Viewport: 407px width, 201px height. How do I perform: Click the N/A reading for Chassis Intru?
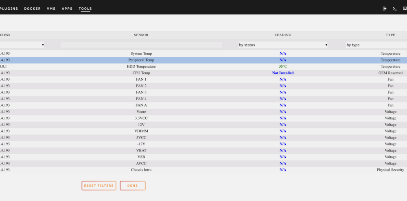[x=283, y=170]
